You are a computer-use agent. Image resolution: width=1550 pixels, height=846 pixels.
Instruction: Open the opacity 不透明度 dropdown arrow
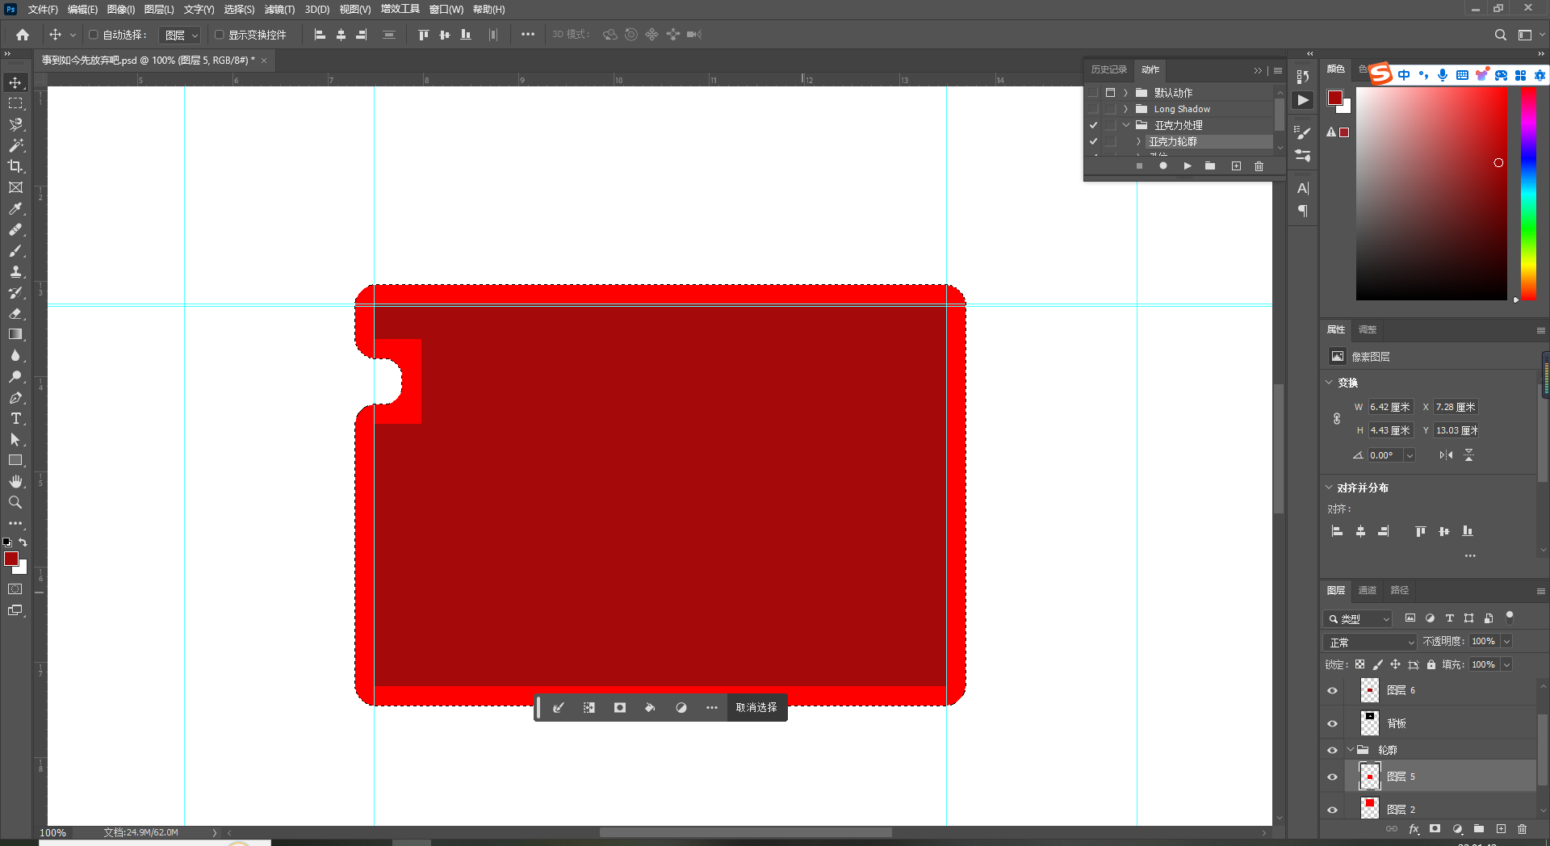[1506, 641]
